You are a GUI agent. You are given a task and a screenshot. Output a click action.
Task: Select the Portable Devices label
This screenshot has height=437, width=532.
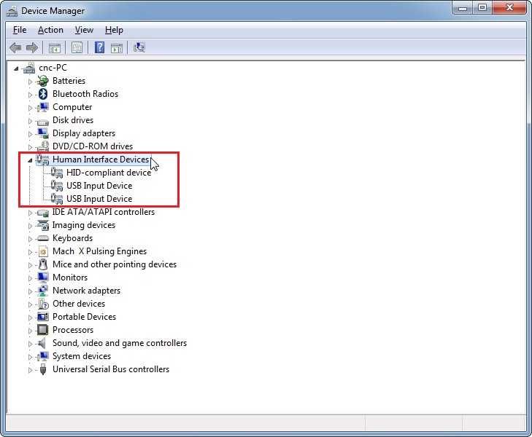85,317
